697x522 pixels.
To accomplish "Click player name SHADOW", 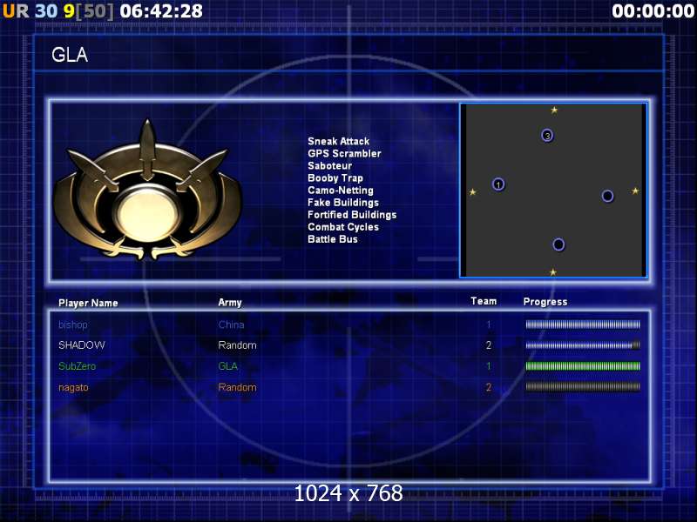I will (82, 345).
